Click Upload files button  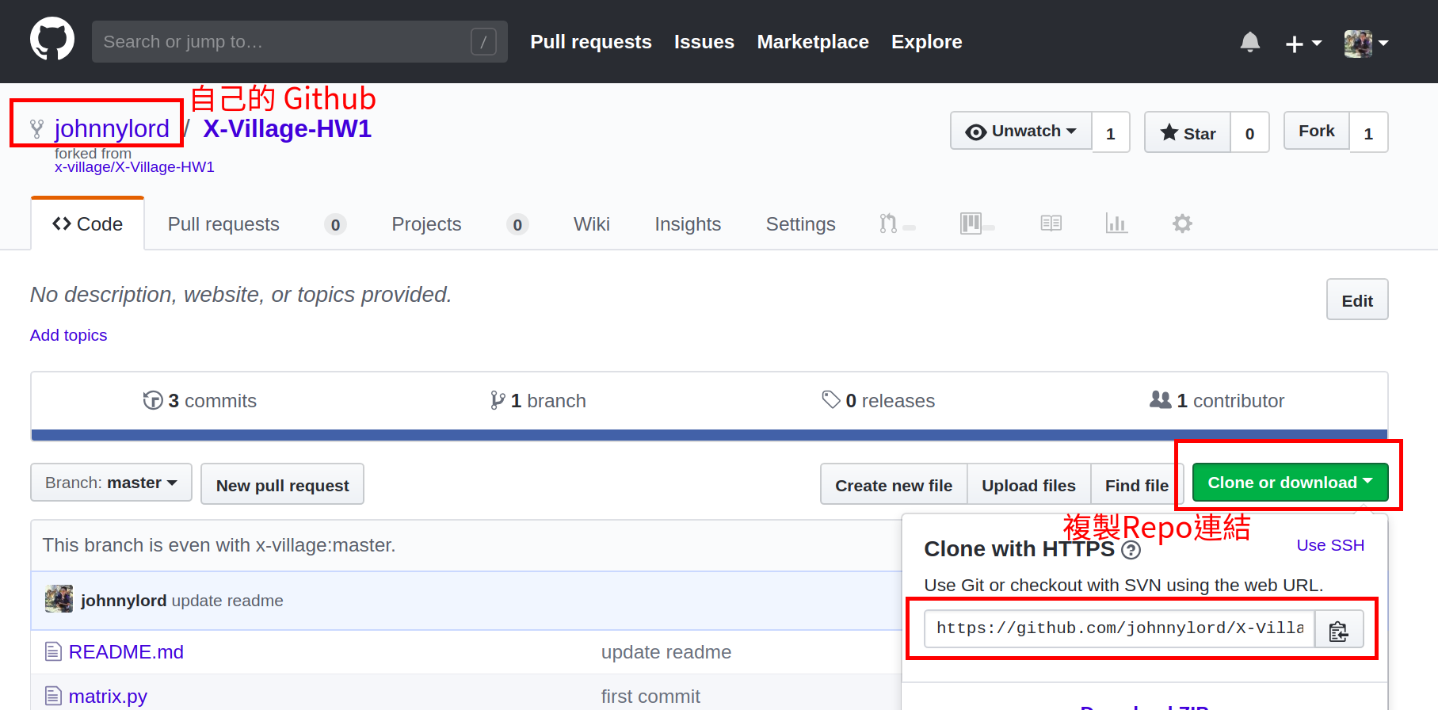click(1028, 485)
